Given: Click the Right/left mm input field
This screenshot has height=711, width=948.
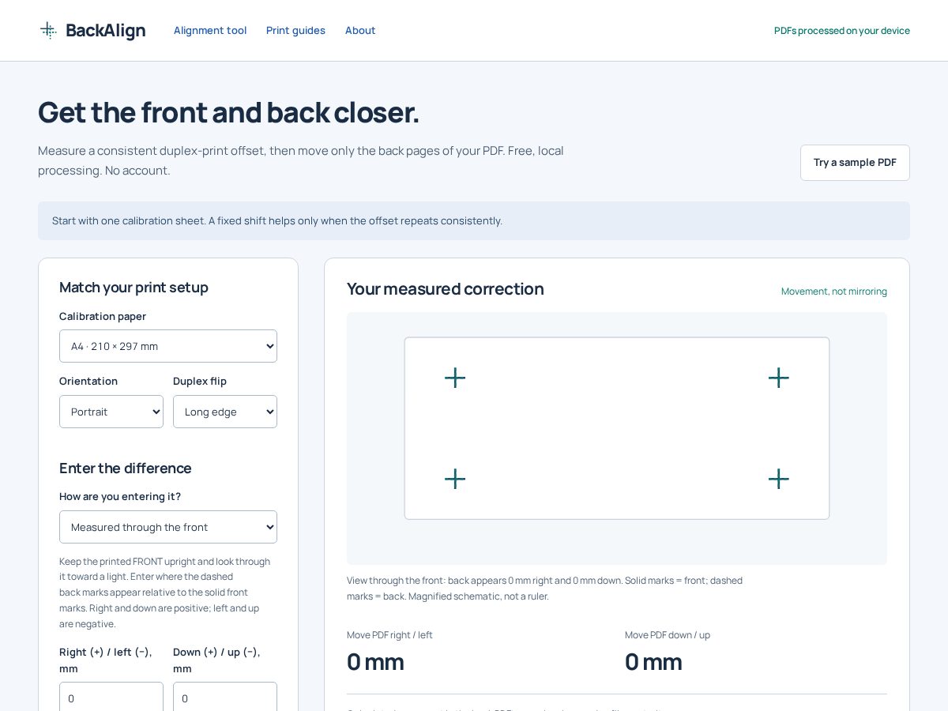Looking at the screenshot, I should coord(111,698).
